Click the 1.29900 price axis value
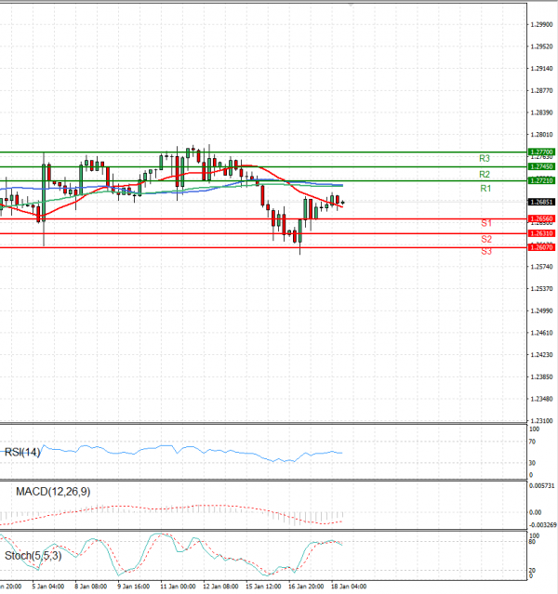558x594 pixels. tap(541, 24)
